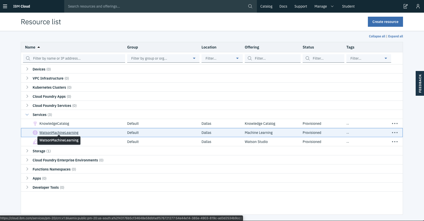Expand Cloud Foundry Enterprise Environments section
This screenshot has height=221, width=424.
(x=27, y=160)
